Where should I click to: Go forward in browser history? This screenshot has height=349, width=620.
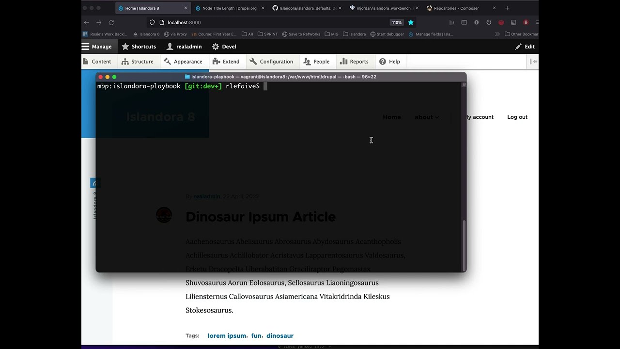point(99,22)
